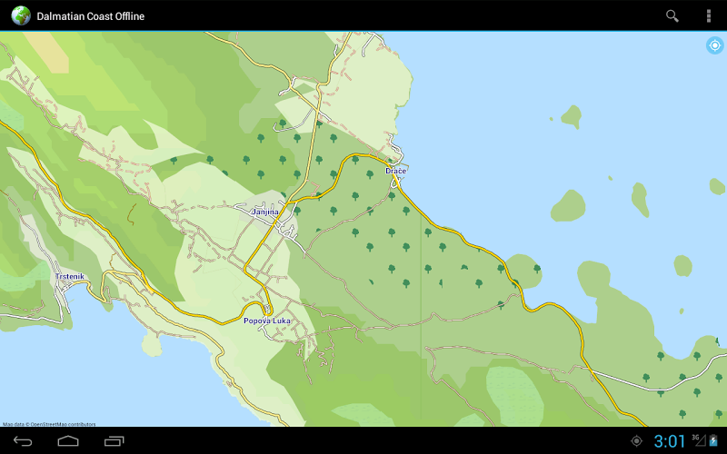Tap the Android back button

tap(22, 441)
